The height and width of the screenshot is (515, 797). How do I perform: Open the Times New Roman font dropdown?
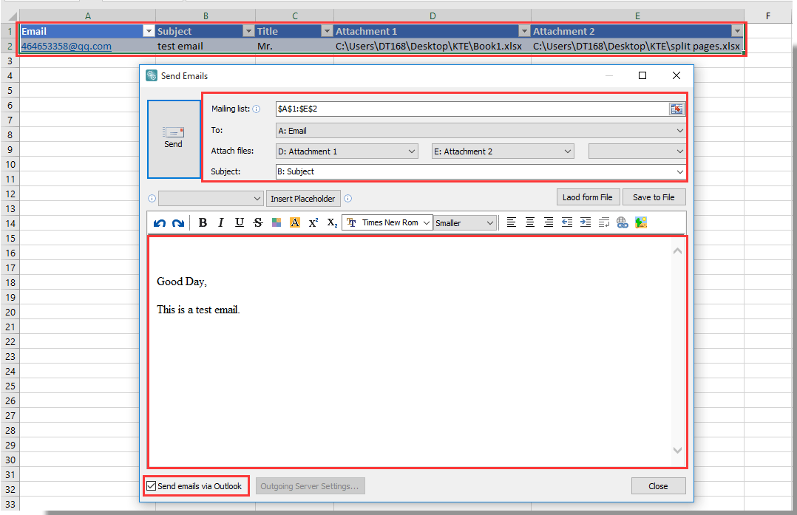(427, 222)
